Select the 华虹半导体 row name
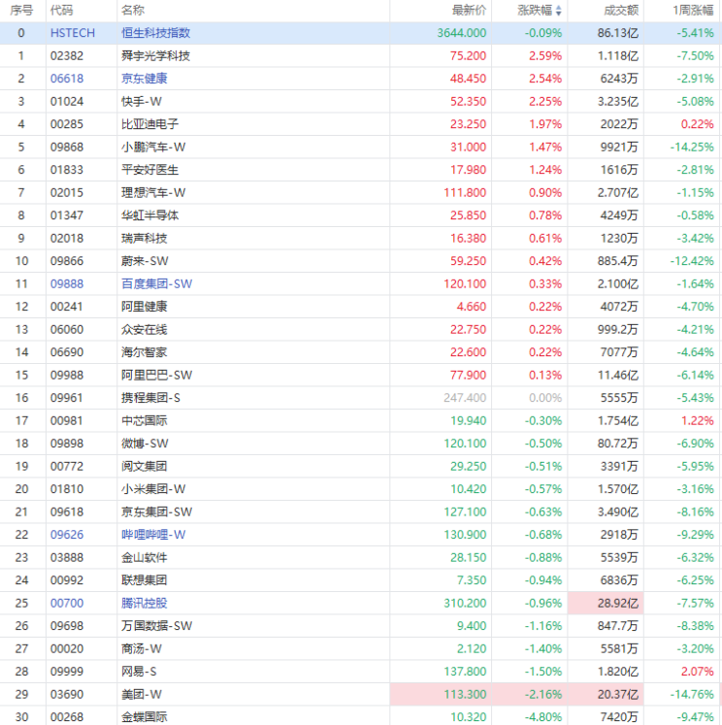This screenshot has width=722, height=725. coord(149,215)
